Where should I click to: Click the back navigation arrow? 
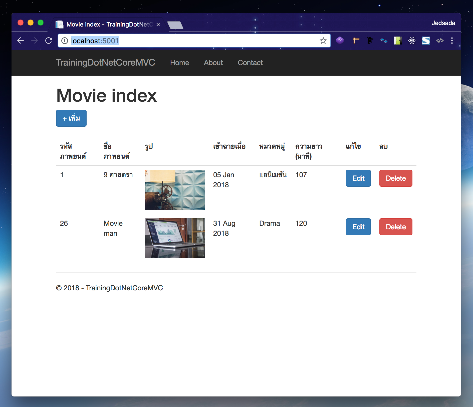click(x=21, y=41)
